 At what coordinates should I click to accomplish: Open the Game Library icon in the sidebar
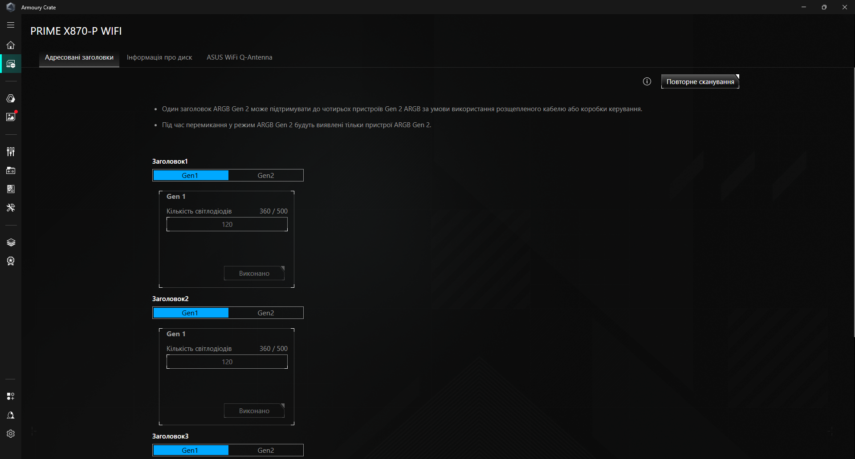[11, 170]
